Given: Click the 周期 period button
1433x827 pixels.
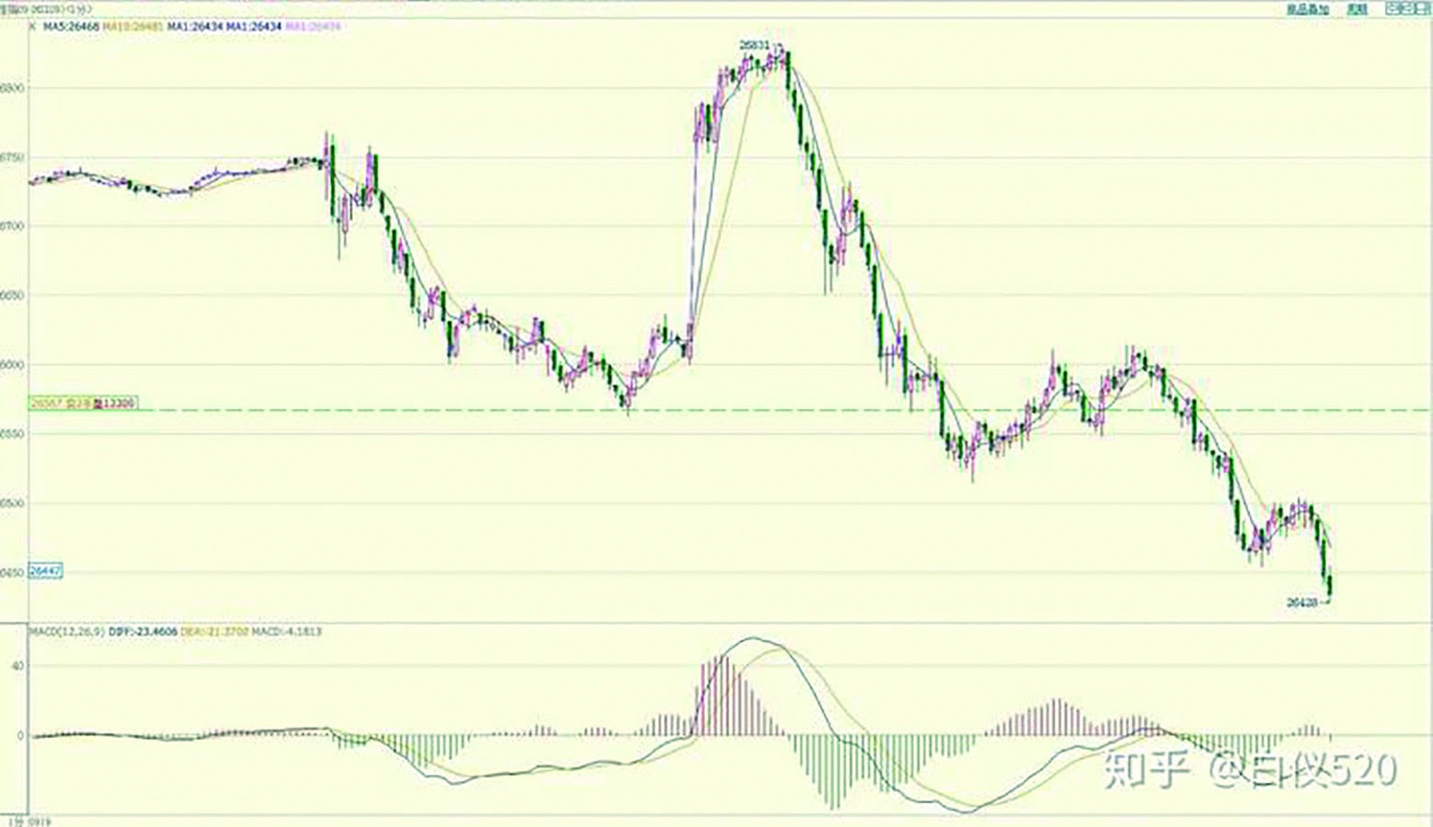Looking at the screenshot, I should coord(1358,9).
